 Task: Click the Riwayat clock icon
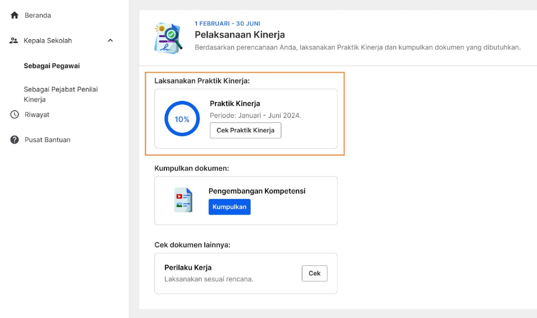click(x=15, y=114)
